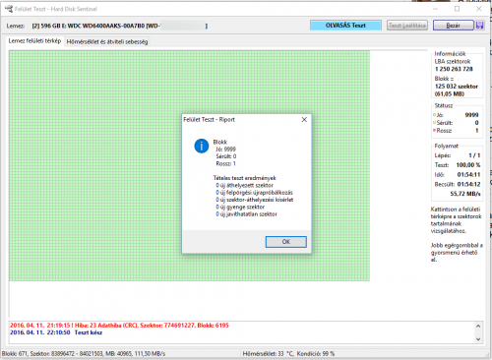Select the red CRC error log line

[x=119, y=326]
